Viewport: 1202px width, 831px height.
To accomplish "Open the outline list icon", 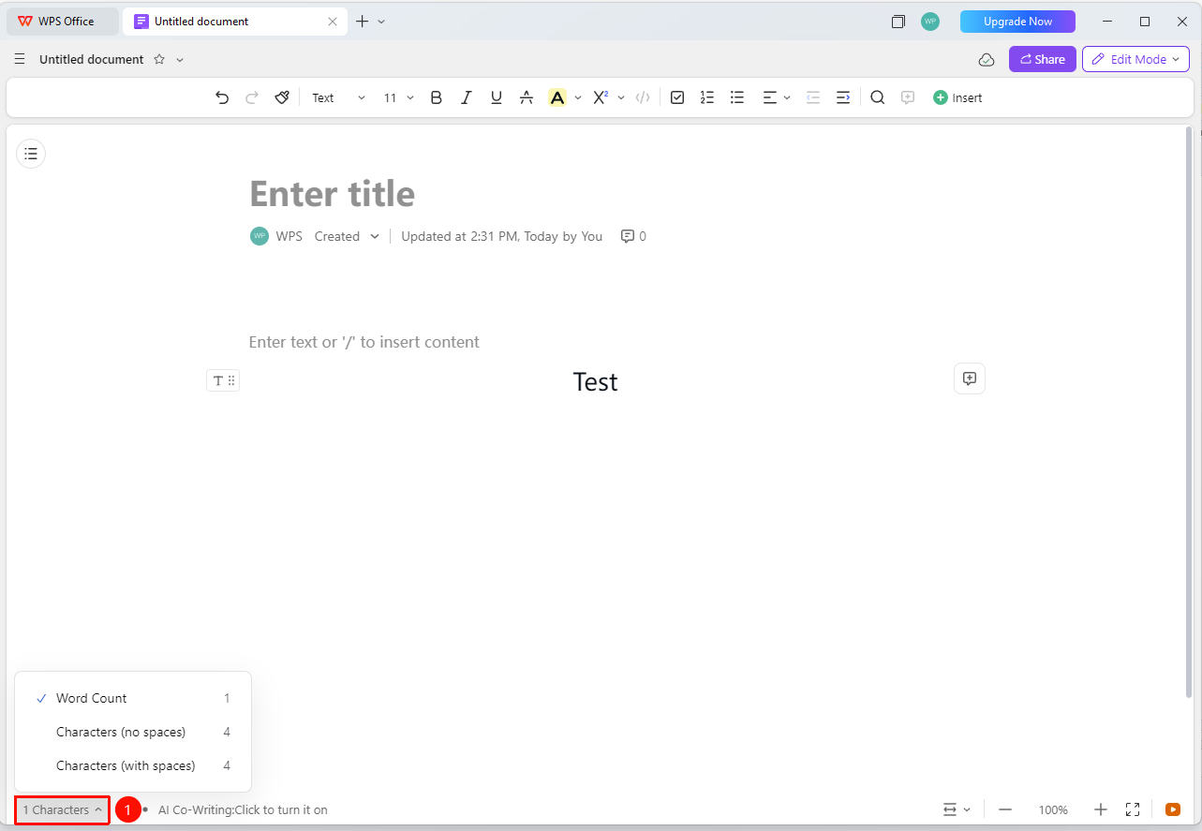I will (x=31, y=154).
